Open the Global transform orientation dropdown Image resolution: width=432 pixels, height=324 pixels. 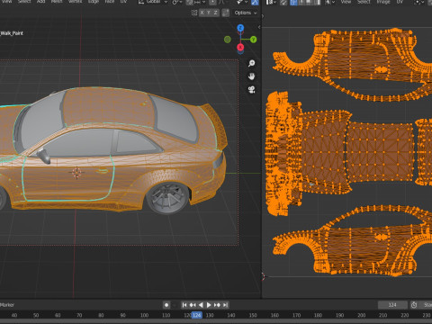[x=153, y=2]
